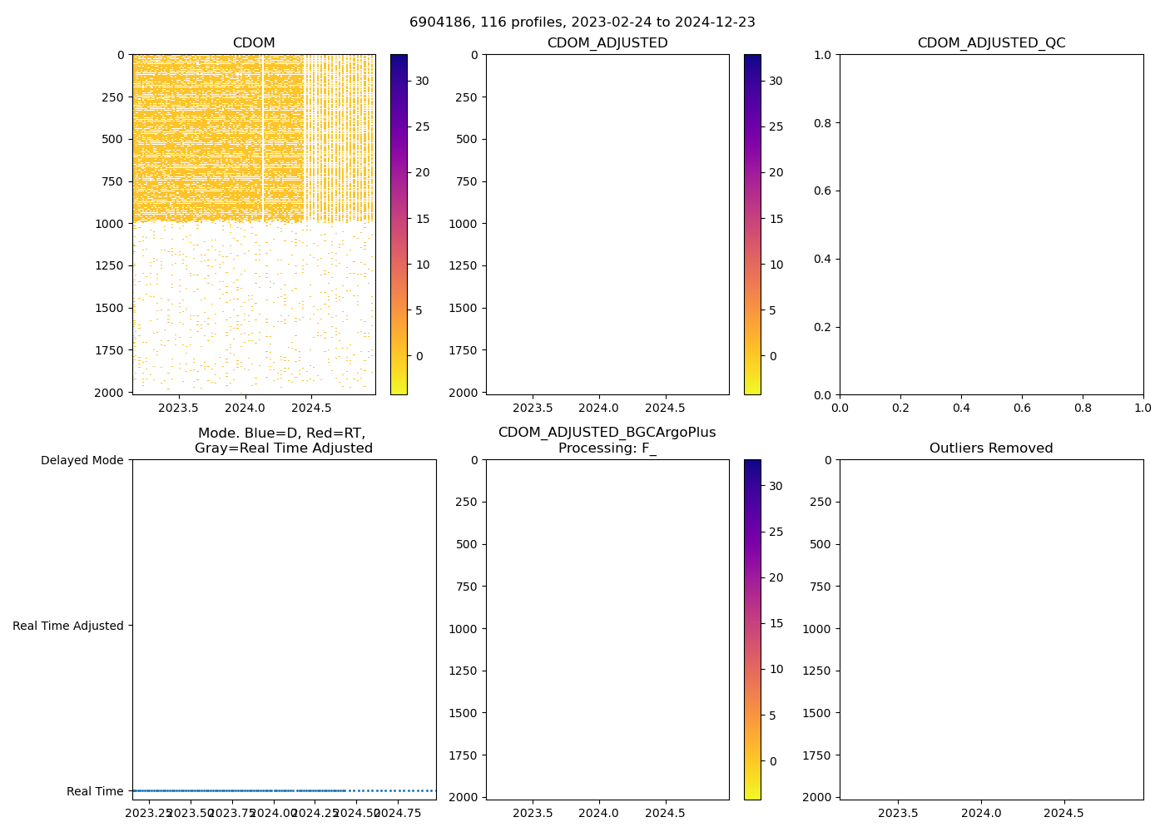The image size is (1165, 832).
Task: Click the Real Time y-axis label
Action: pos(95,791)
